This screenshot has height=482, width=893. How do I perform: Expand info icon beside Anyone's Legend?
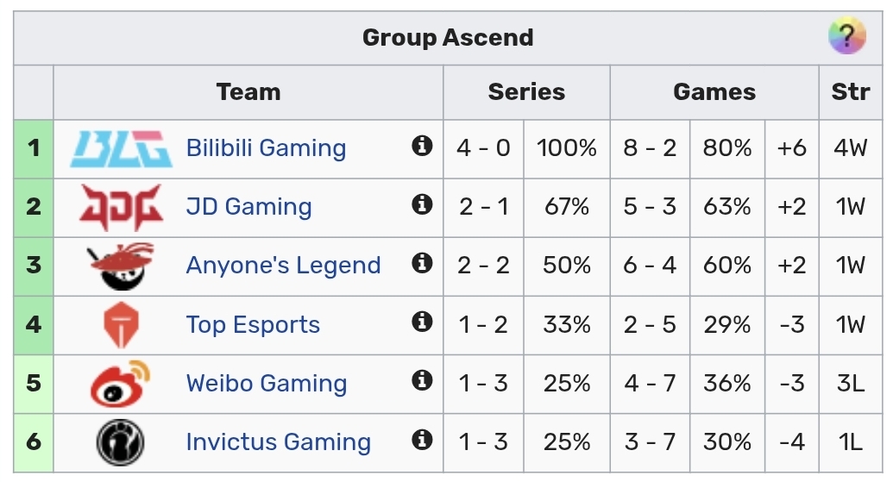pyautogui.click(x=422, y=263)
